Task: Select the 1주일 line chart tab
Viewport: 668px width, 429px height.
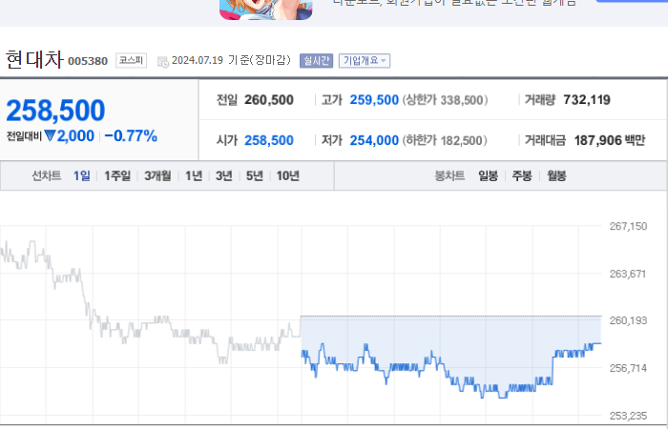Action: tap(117, 175)
